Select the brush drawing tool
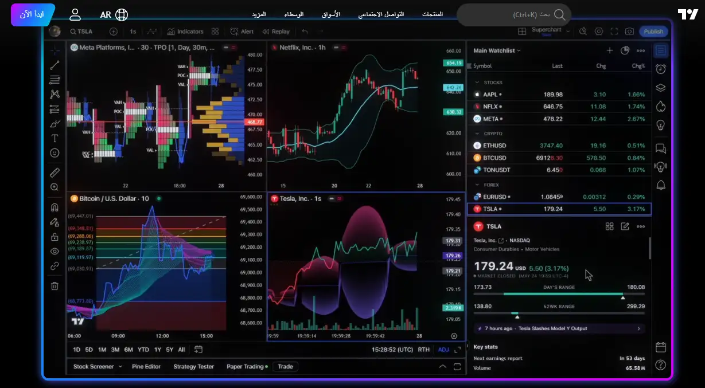Image resolution: width=705 pixels, height=388 pixels. [54, 124]
